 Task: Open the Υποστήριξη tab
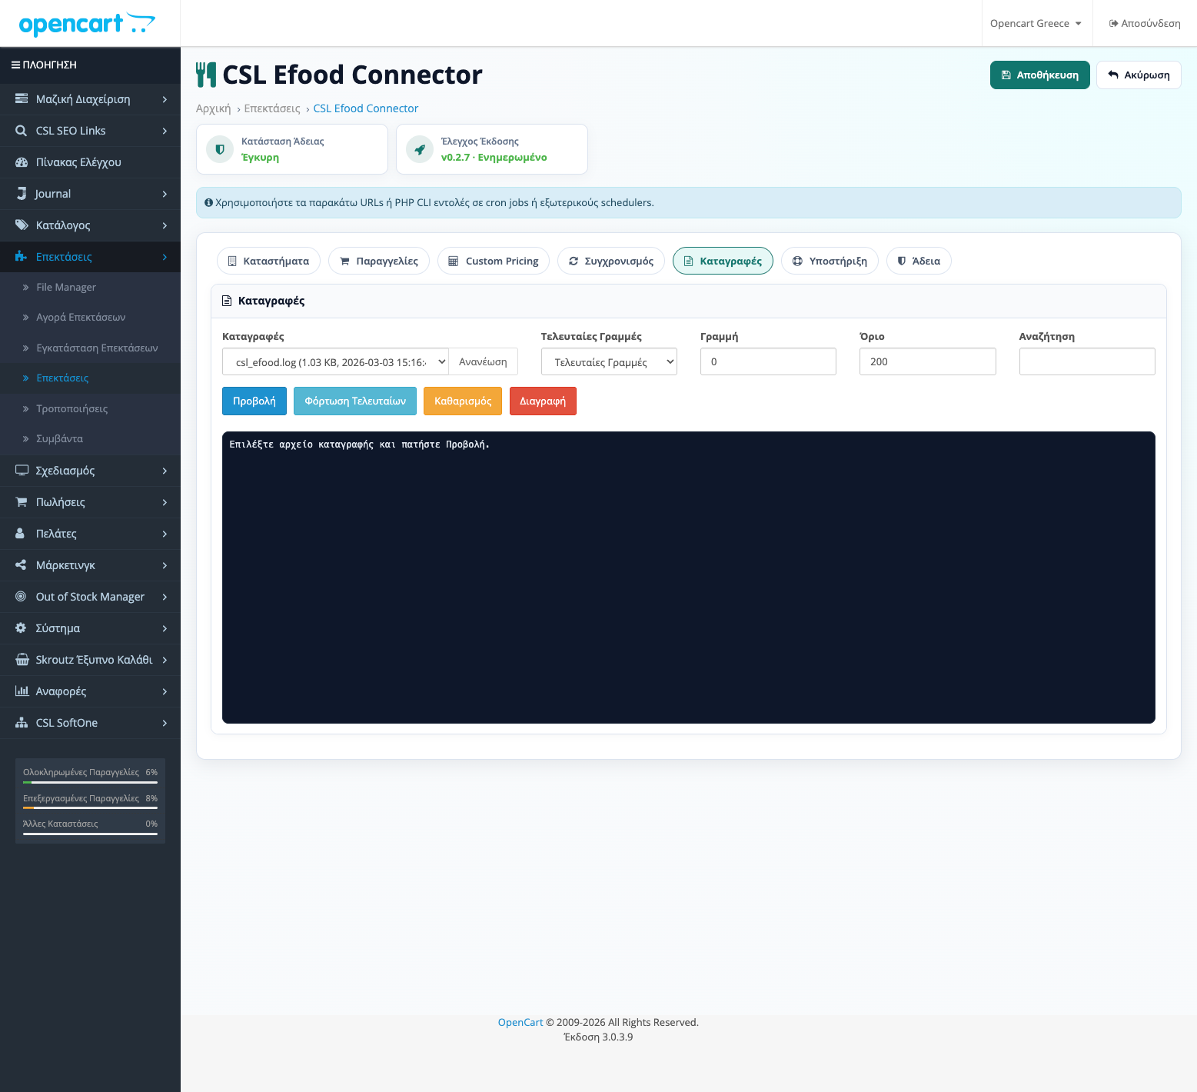click(830, 261)
